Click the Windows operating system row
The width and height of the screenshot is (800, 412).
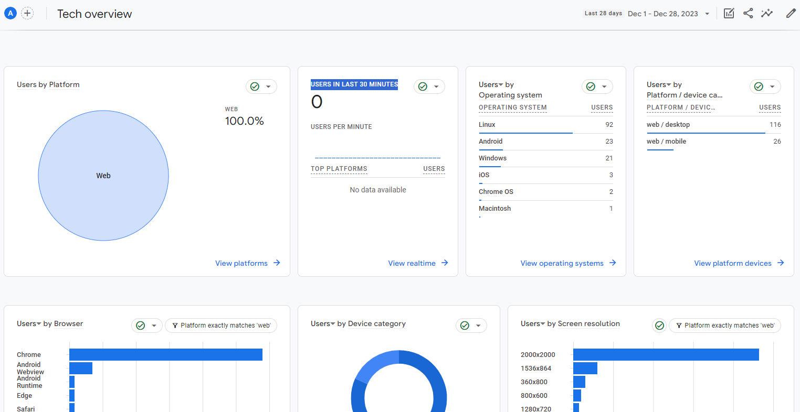546,158
